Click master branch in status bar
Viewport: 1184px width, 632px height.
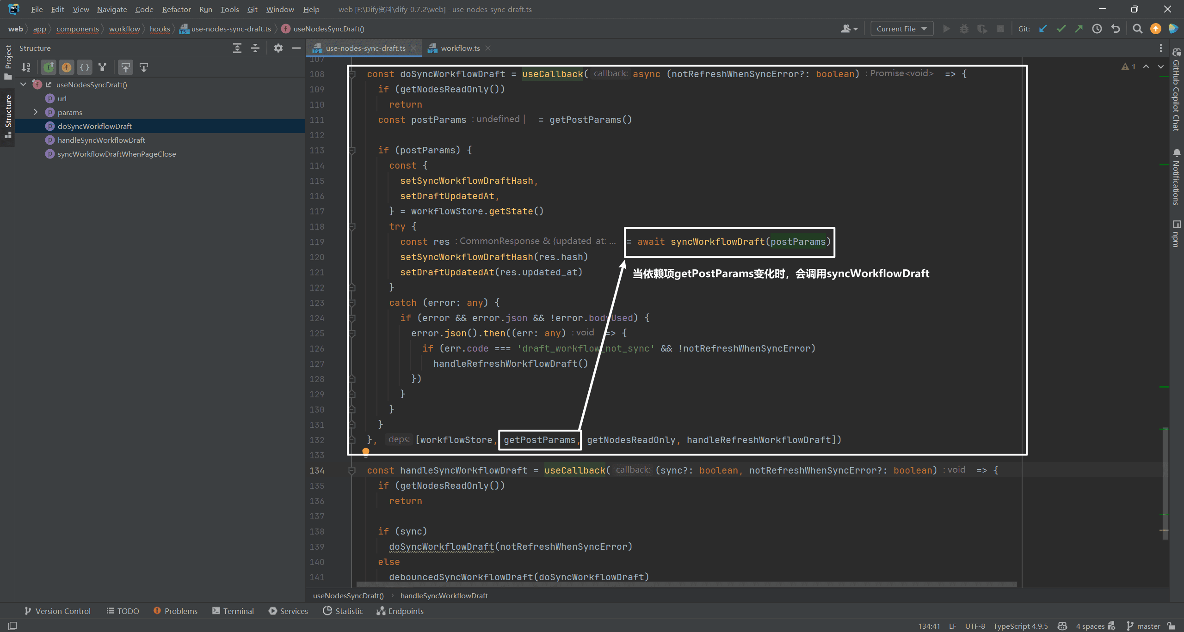(x=1144, y=626)
